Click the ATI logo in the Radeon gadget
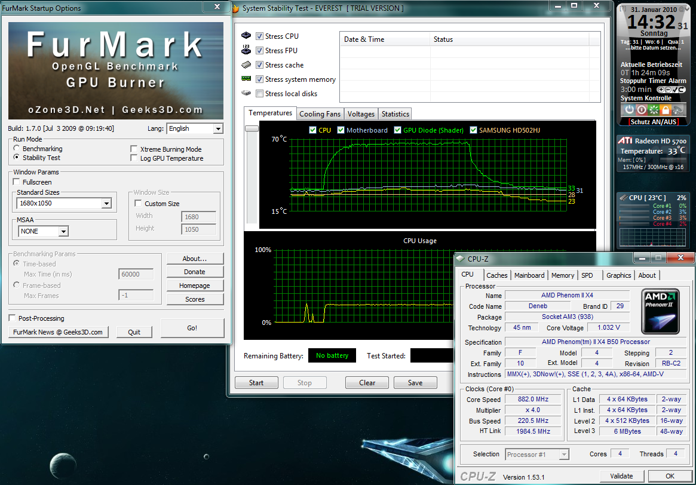696x485 pixels. [x=625, y=141]
